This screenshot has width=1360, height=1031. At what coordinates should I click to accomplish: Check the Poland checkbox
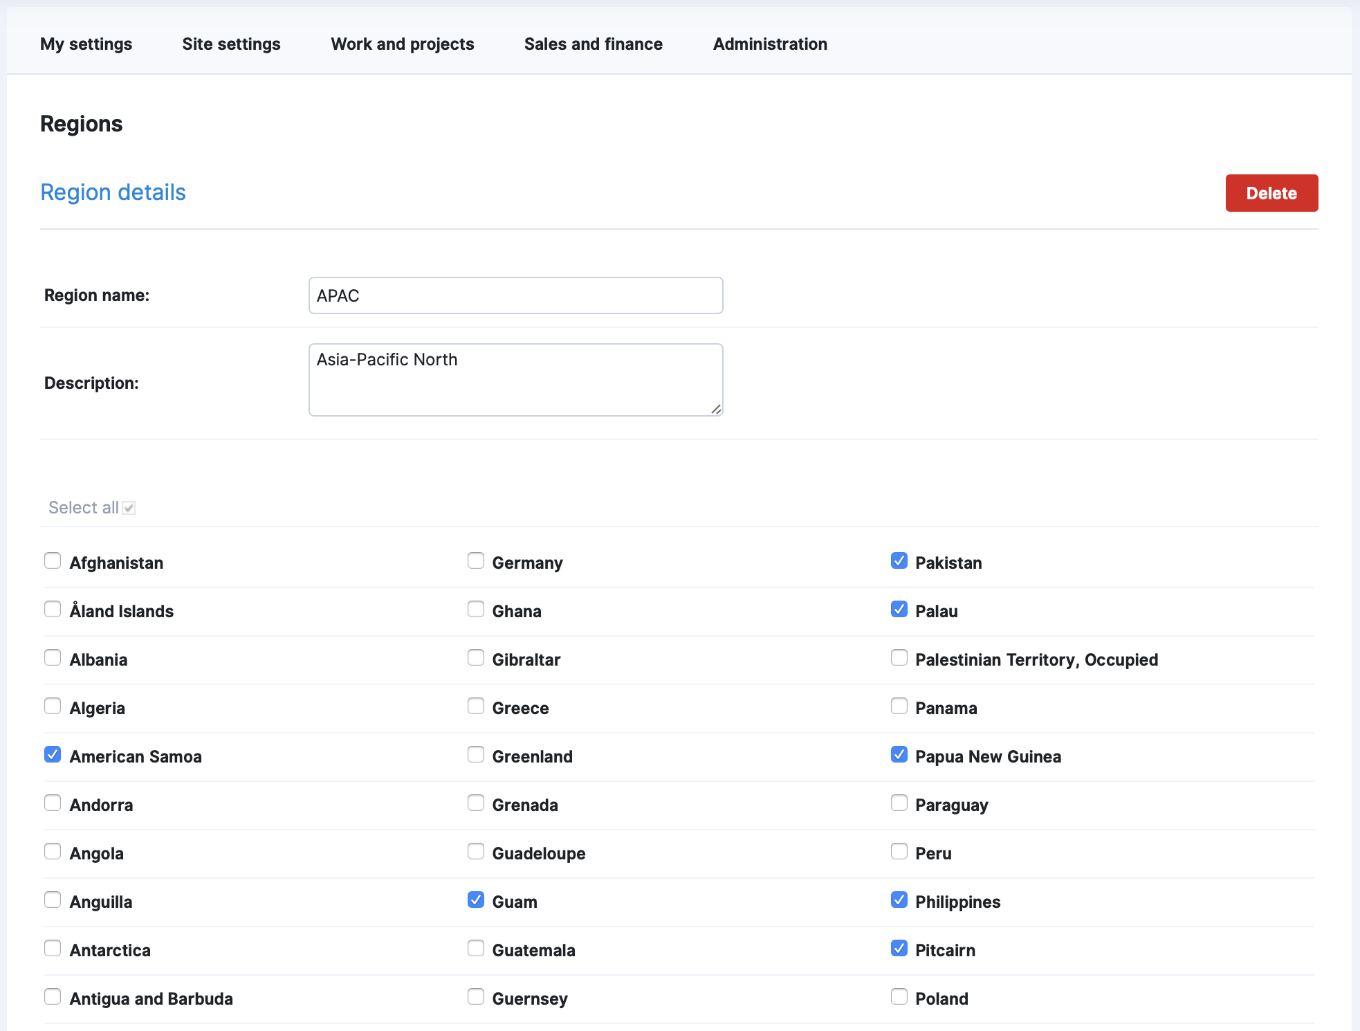coord(899,996)
